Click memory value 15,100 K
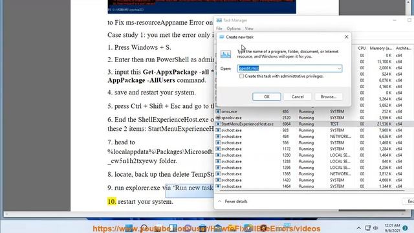This screenshot has height=233, width=414. pyautogui.click(x=384, y=61)
